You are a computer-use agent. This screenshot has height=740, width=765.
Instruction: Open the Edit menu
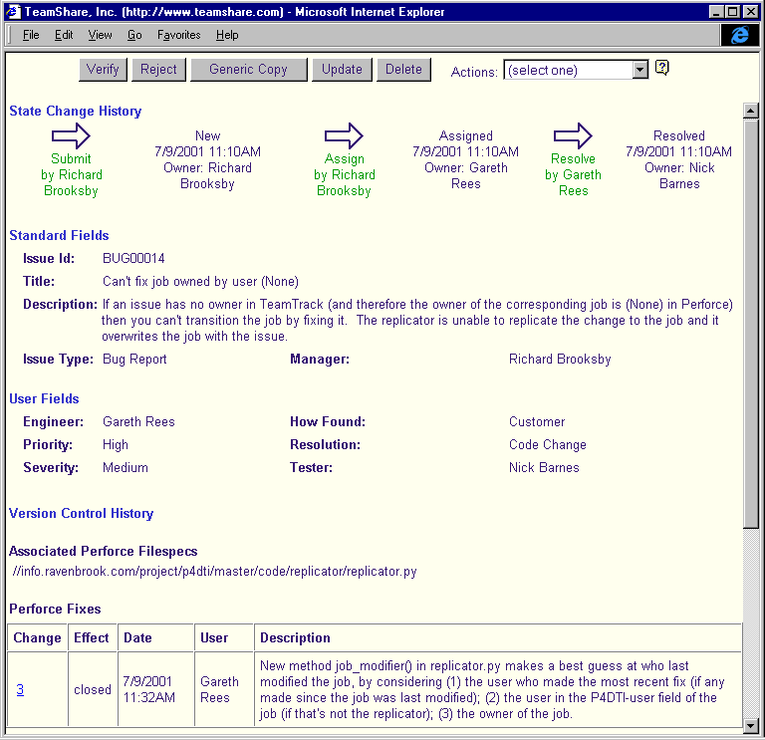[64, 35]
